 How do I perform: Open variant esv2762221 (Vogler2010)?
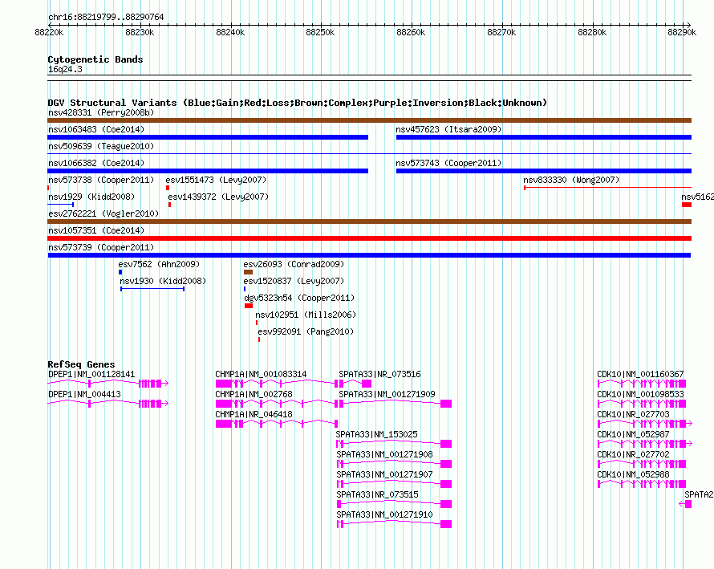(103, 213)
